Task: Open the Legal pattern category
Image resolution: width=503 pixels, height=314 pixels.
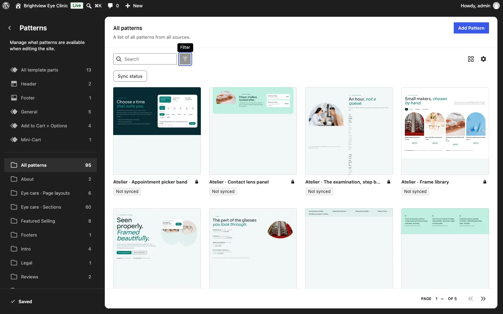Action: (x=51, y=263)
